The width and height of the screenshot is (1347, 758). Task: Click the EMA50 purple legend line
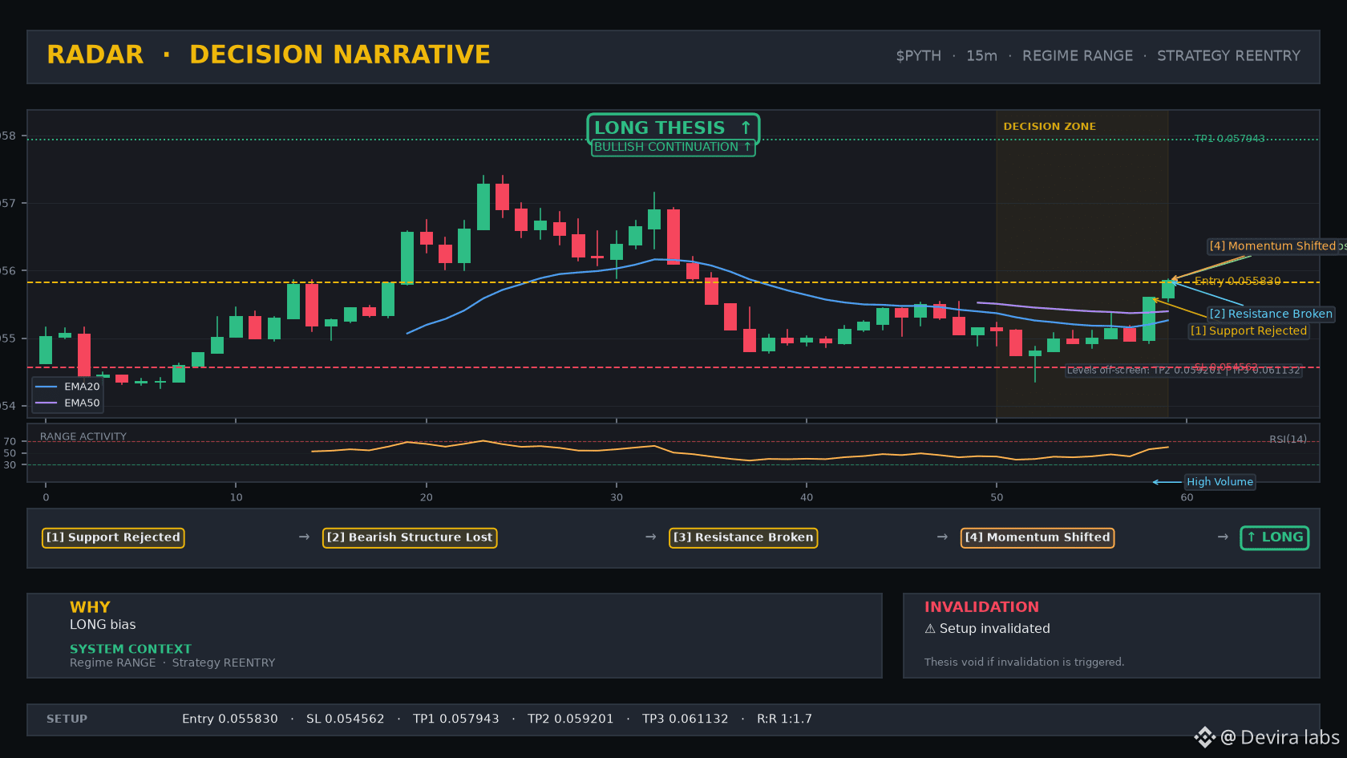(x=47, y=403)
